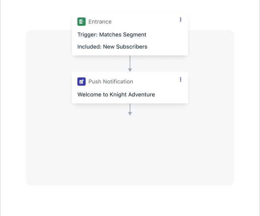260x216 pixels.
Task: Select the Entrance title label
Action: tap(100, 21)
